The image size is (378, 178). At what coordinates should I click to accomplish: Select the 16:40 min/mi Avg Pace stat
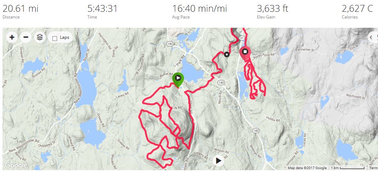(x=199, y=12)
